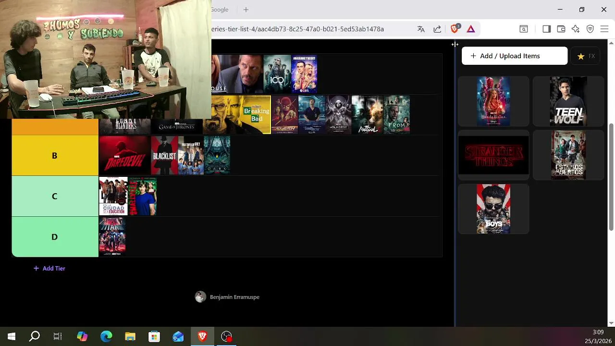
Task: Open Outlook from the taskbar
Action: tap(178, 336)
